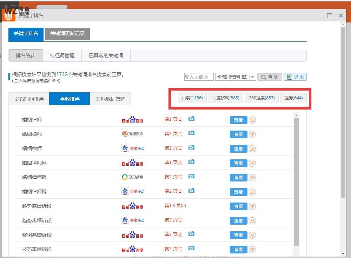This screenshot has width=351, height=258.
Task: Click 发 icon in 技巧离婚诉讼 row
Action: [252, 250]
